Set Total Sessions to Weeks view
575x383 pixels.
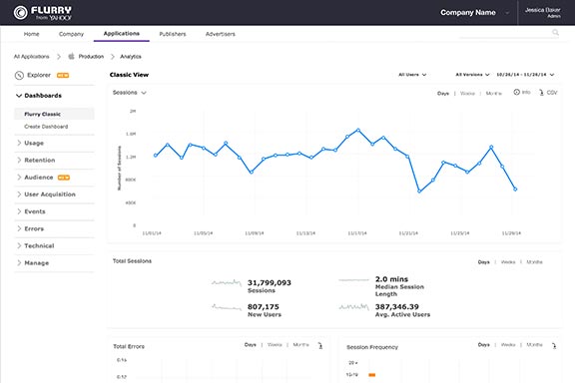tap(508, 262)
